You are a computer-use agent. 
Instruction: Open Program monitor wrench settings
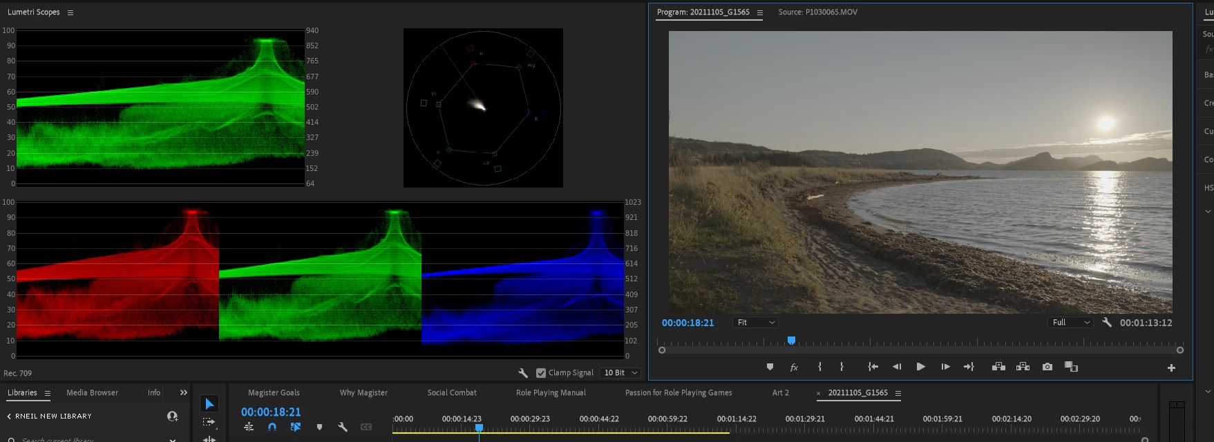1107,322
